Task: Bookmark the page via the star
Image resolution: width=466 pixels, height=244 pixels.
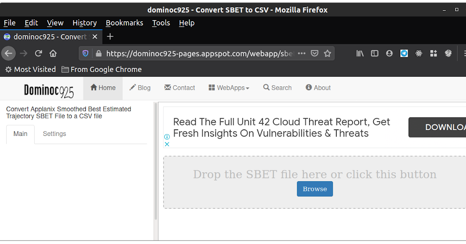Action: pyautogui.click(x=327, y=53)
